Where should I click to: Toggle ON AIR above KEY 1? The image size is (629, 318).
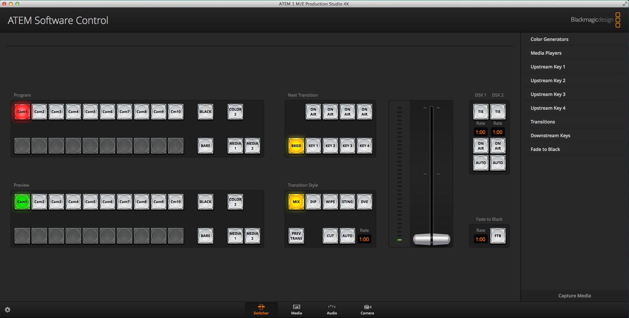pos(313,112)
